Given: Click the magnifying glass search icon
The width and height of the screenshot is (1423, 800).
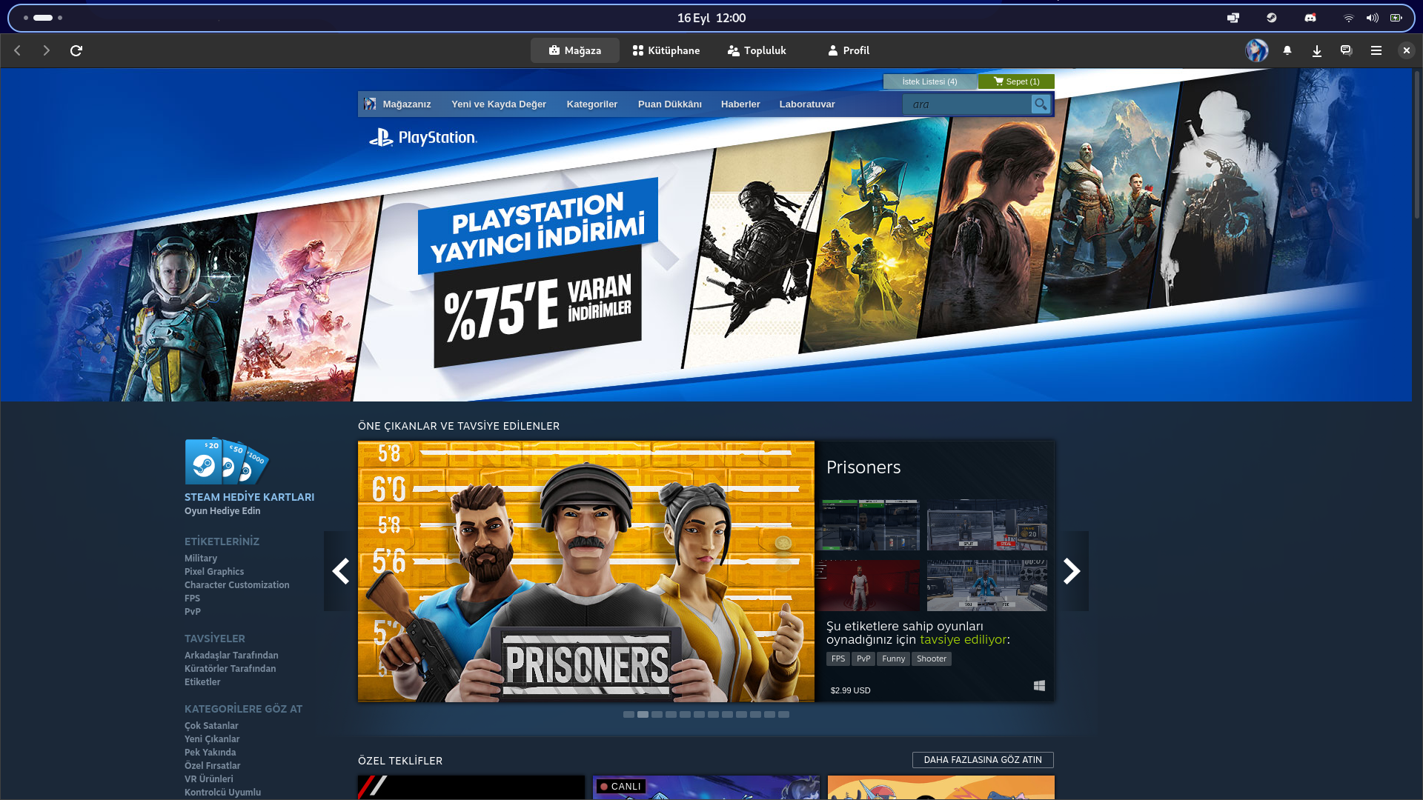Looking at the screenshot, I should pos(1041,104).
